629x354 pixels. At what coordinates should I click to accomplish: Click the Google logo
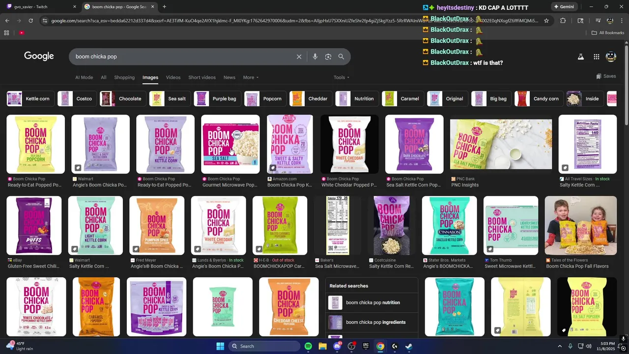[x=39, y=56]
